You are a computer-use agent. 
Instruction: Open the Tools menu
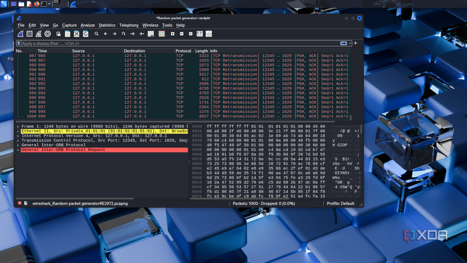(x=167, y=25)
